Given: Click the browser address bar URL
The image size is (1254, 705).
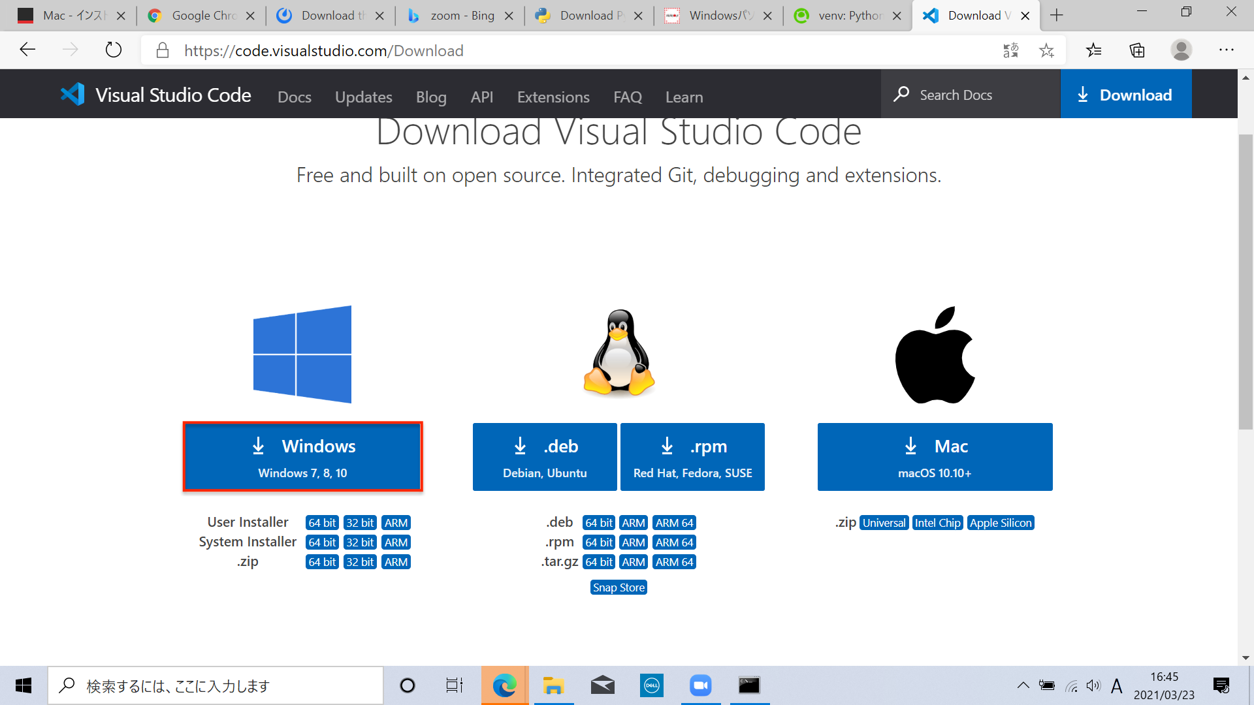Looking at the screenshot, I should [x=323, y=50].
